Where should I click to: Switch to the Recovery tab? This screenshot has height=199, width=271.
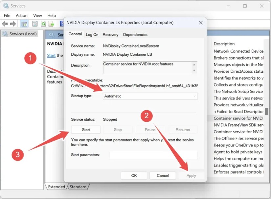point(110,35)
